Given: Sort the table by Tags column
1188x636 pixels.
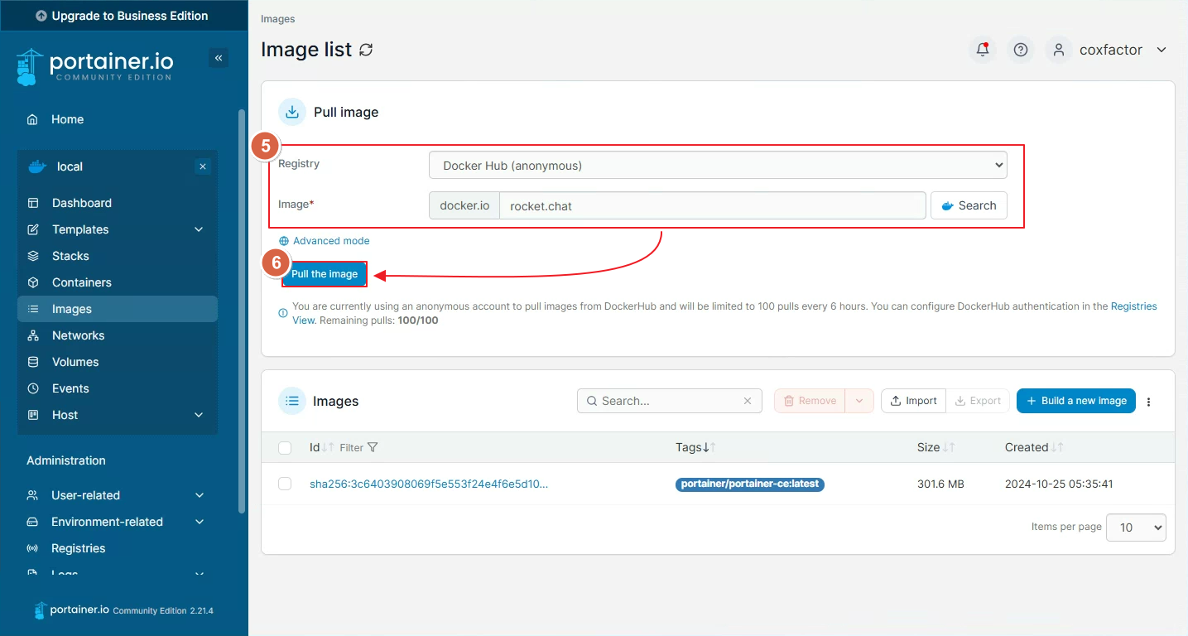Looking at the screenshot, I should [695, 447].
